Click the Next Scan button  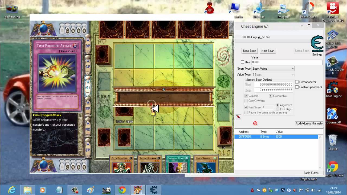click(268, 51)
